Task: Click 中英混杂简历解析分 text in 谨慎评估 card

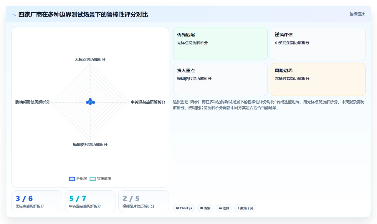Action: pos(292,43)
